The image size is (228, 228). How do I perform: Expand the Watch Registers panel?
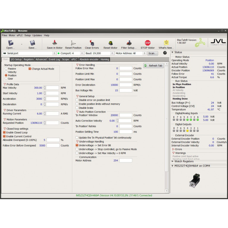click(x=172, y=161)
